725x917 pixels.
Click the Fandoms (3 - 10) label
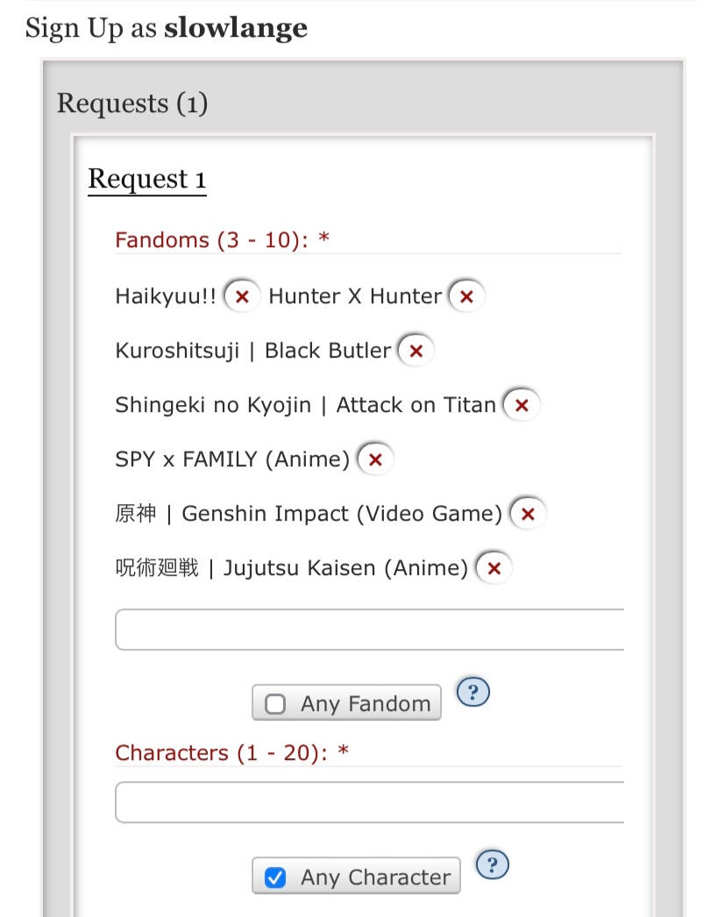(222, 239)
